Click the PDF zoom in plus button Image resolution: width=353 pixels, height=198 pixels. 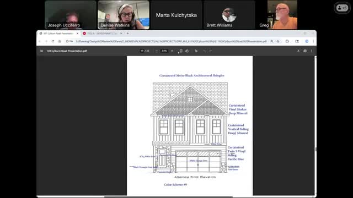(x=172, y=51)
